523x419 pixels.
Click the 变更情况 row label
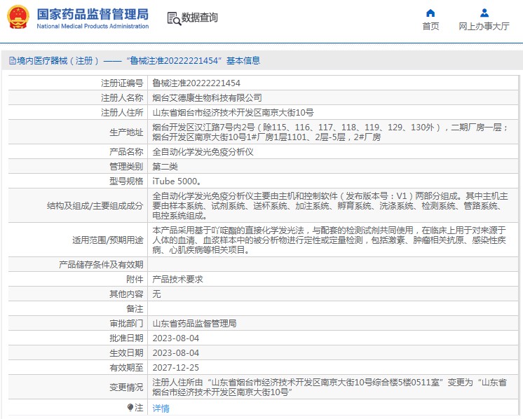point(126,387)
